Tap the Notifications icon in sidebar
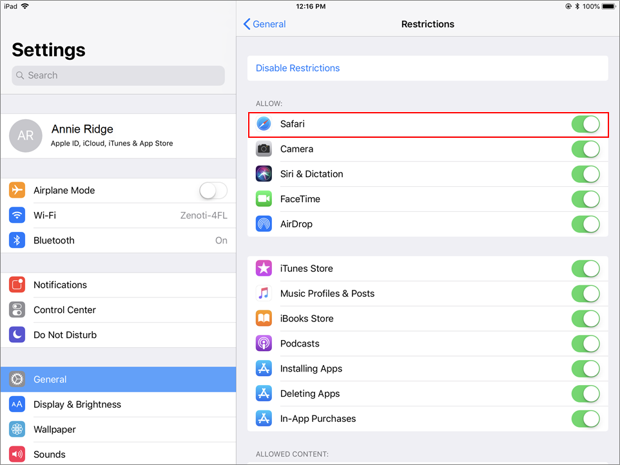 pos(17,285)
